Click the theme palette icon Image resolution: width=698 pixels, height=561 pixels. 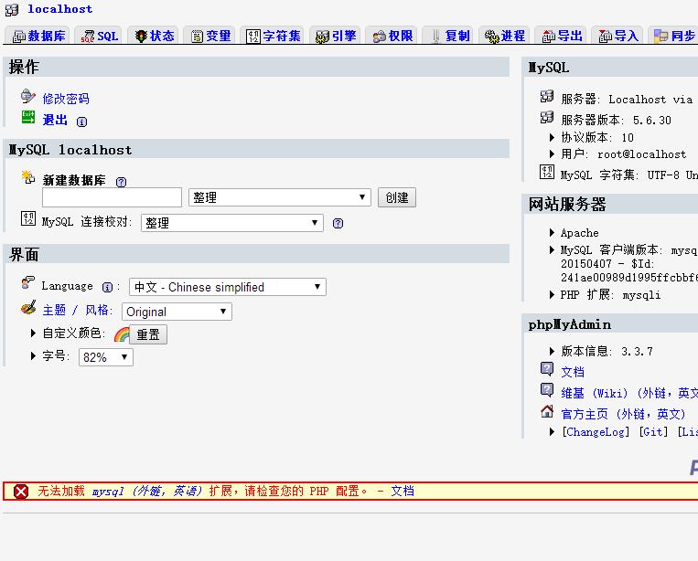tap(28, 307)
